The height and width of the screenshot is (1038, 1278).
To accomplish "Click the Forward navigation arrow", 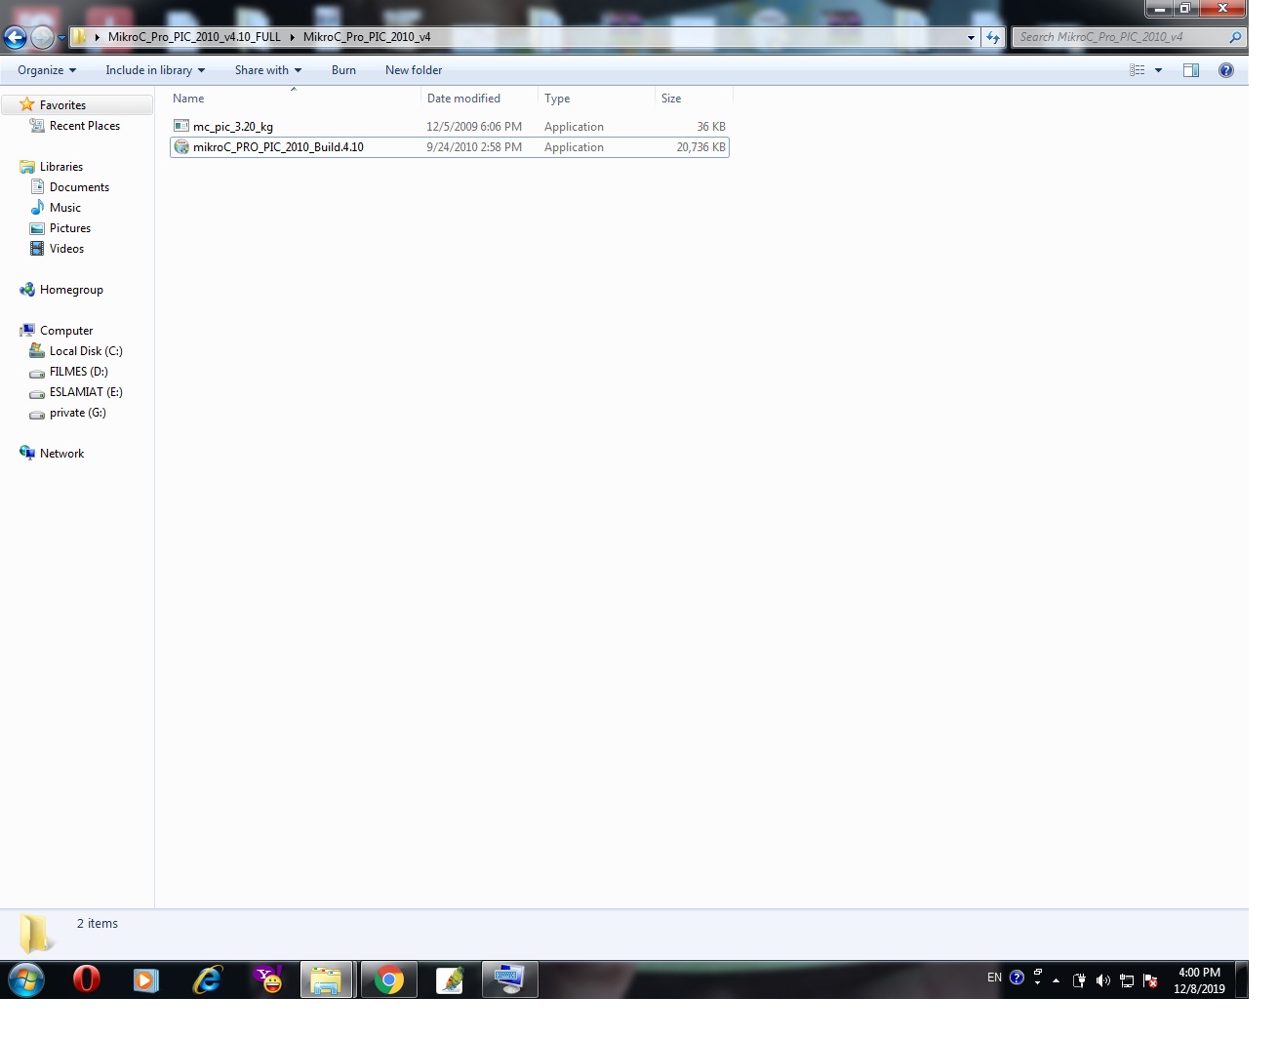I will click(x=42, y=38).
